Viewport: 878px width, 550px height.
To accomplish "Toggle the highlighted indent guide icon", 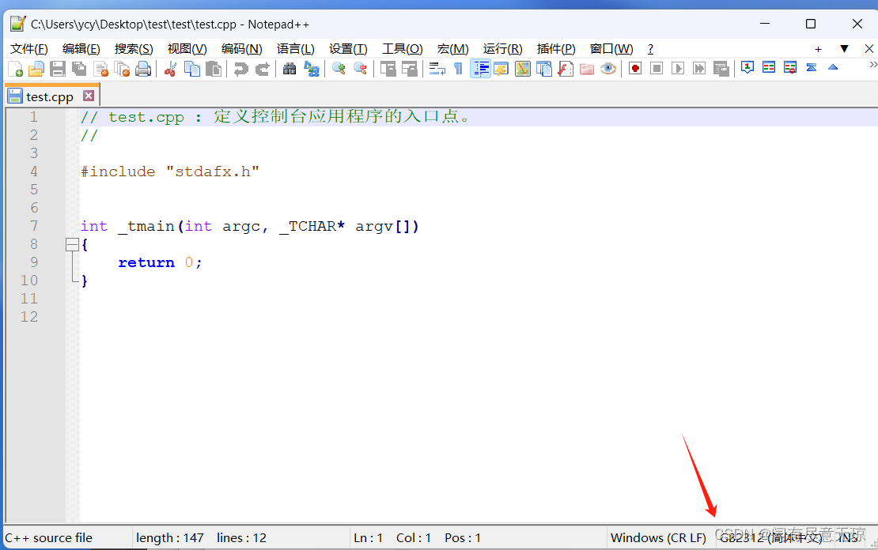I will pyautogui.click(x=480, y=69).
